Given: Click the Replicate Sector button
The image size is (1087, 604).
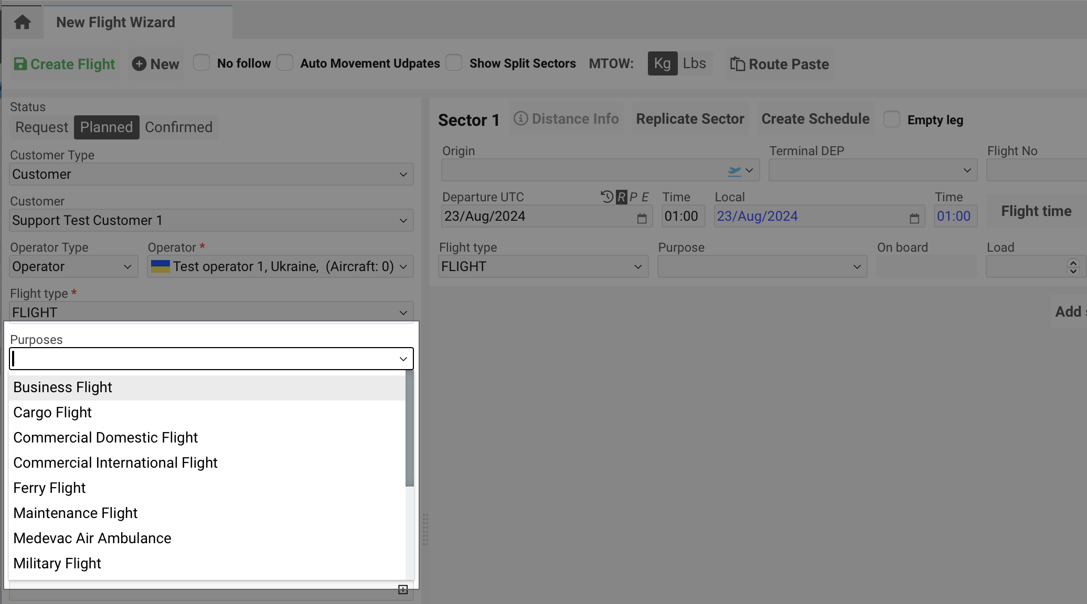Looking at the screenshot, I should point(690,119).
